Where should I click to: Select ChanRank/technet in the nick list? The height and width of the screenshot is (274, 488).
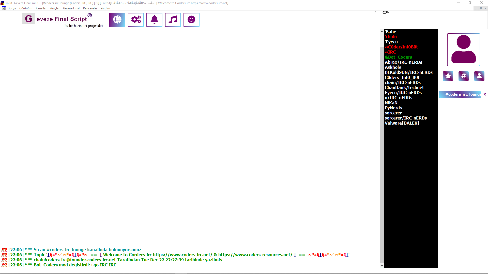(404, 88)
